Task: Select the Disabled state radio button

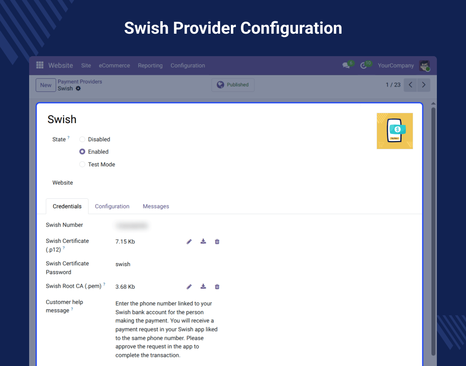Action: tap(82, 139)
